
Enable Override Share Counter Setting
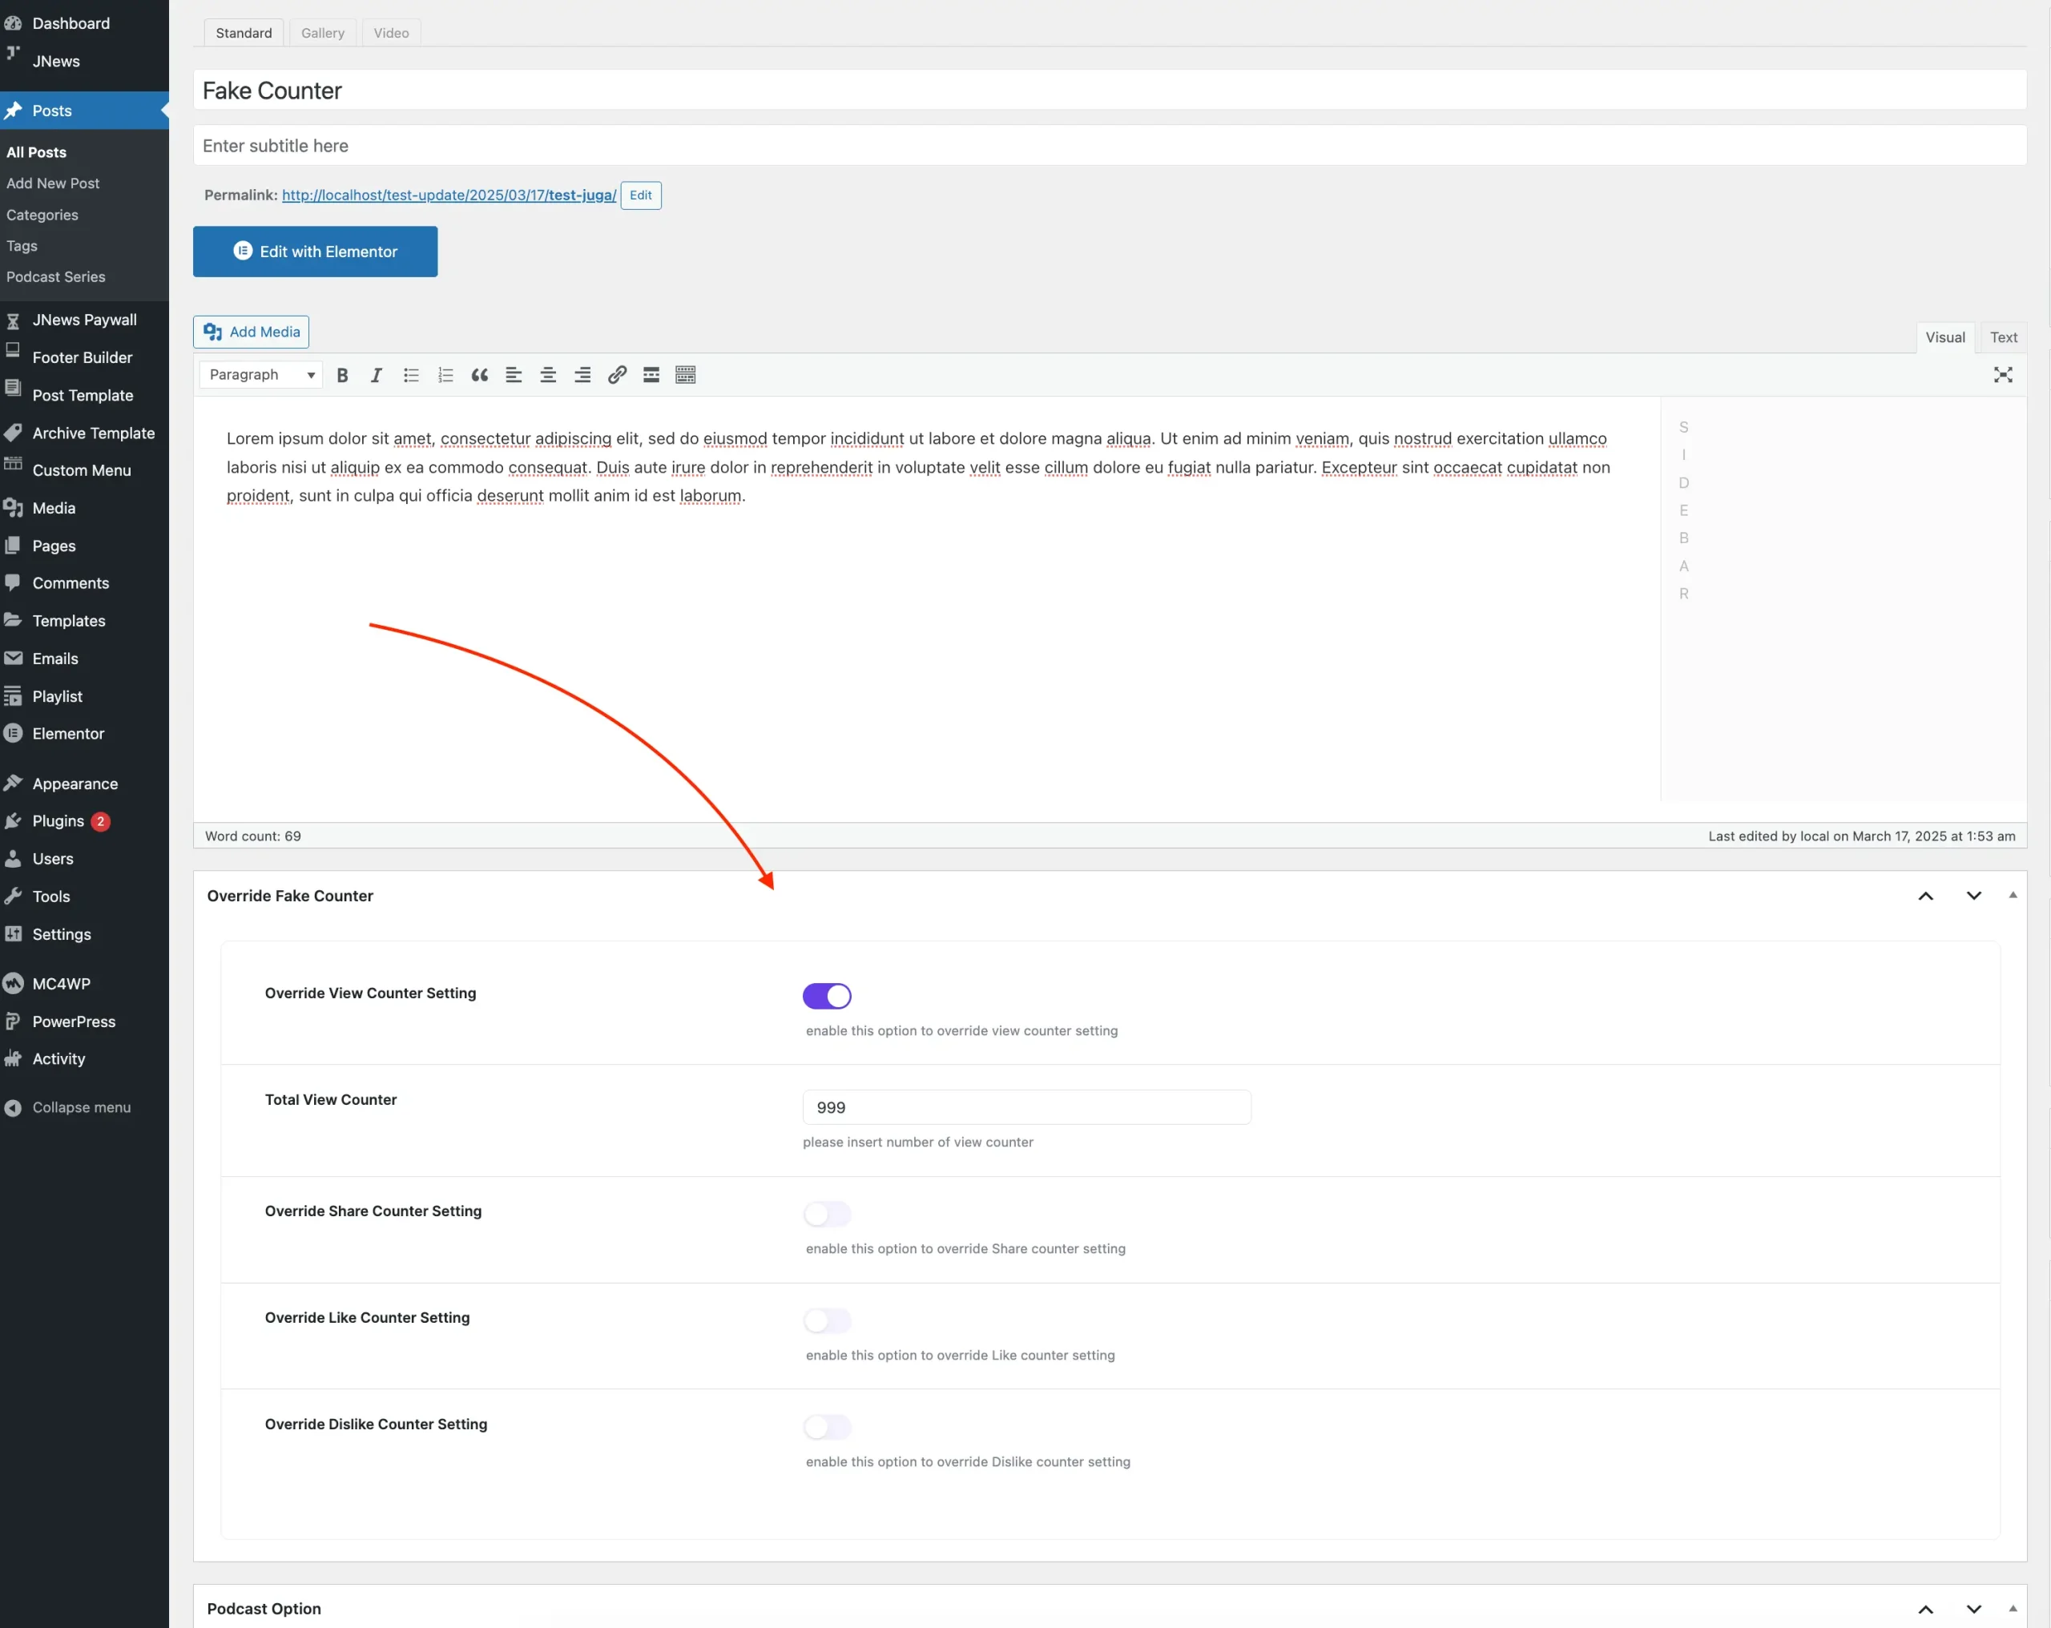[x=827, y=1213]
